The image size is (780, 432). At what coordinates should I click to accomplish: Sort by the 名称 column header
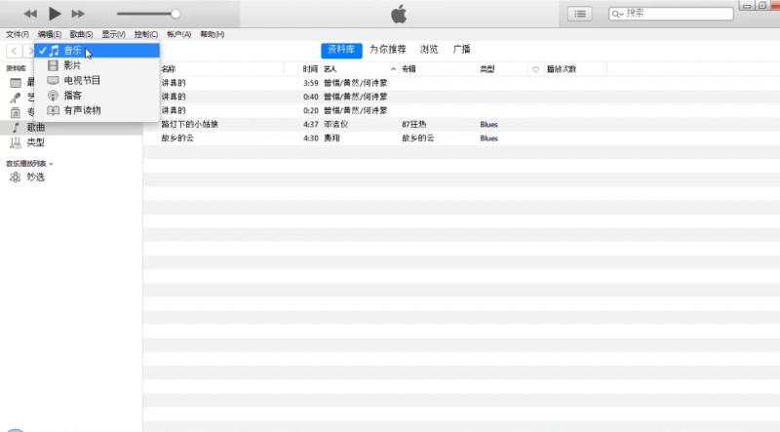click(169, 69)
